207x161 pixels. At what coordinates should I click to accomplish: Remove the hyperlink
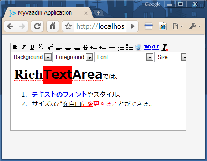pyautogui.click(x=156, y=47)
